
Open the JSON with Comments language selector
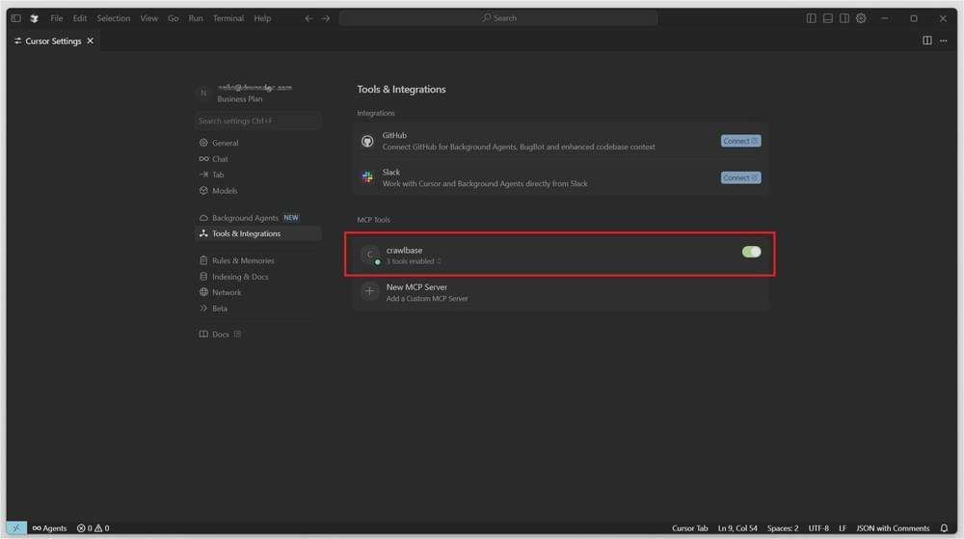pyautogui.click(x=893, y=528)
